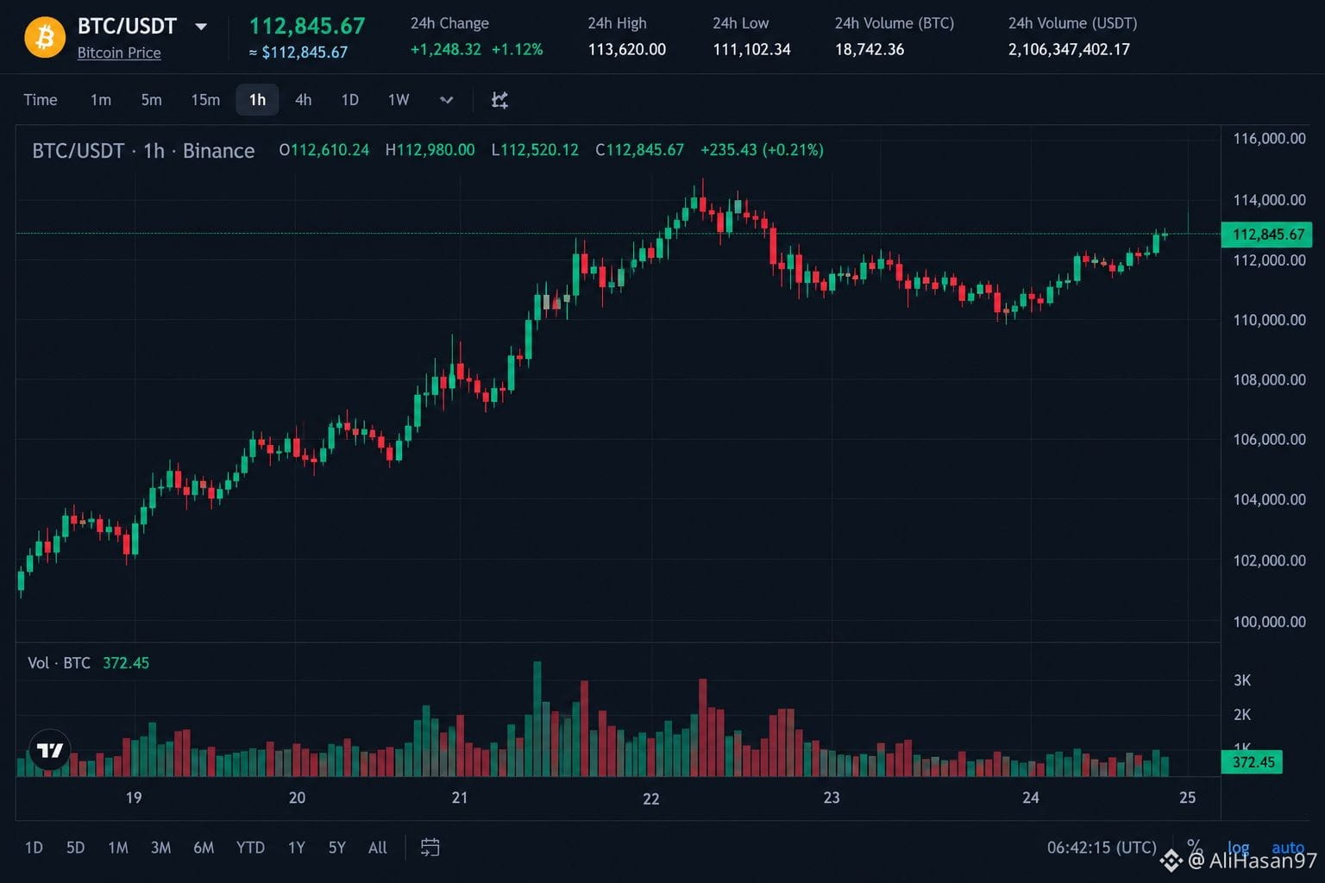Switch to the 5m interval
Screen dimensions: 1325x883
tap(151, 100)
